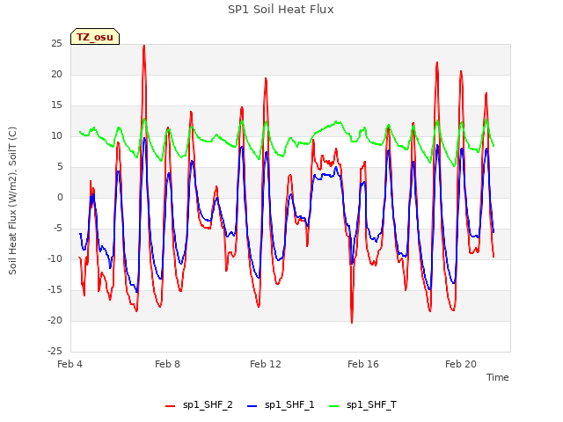Click the Feb 8 x-axis label
The image size is (563, 422).
tap(167, 364)
